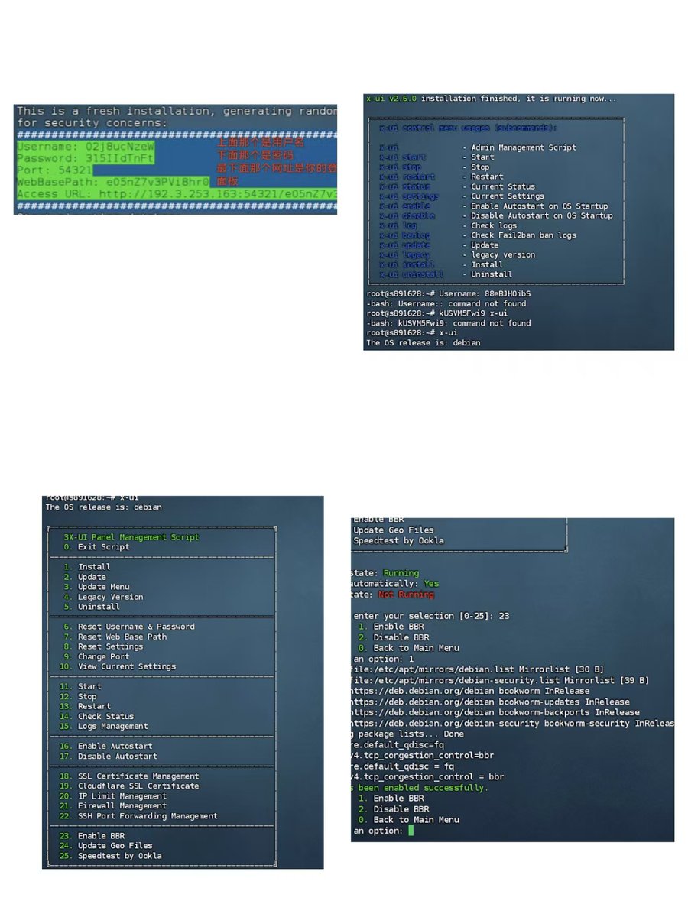Select '6. Reset Username & Password'
688x917 pixels.
click(129, 627)
